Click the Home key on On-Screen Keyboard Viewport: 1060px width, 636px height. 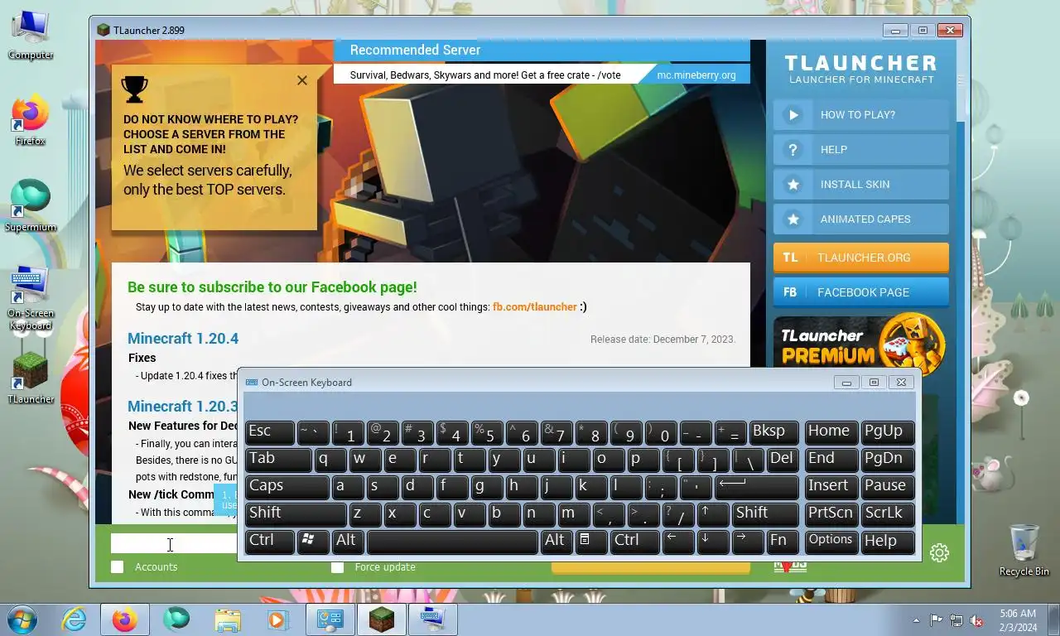[x=831, y=432]
